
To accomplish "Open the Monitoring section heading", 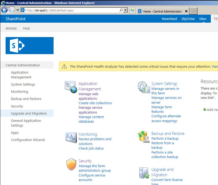I will click(88, 134).
